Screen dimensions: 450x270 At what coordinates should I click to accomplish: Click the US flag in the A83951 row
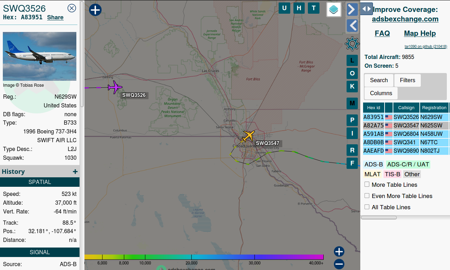click(389, 117)
